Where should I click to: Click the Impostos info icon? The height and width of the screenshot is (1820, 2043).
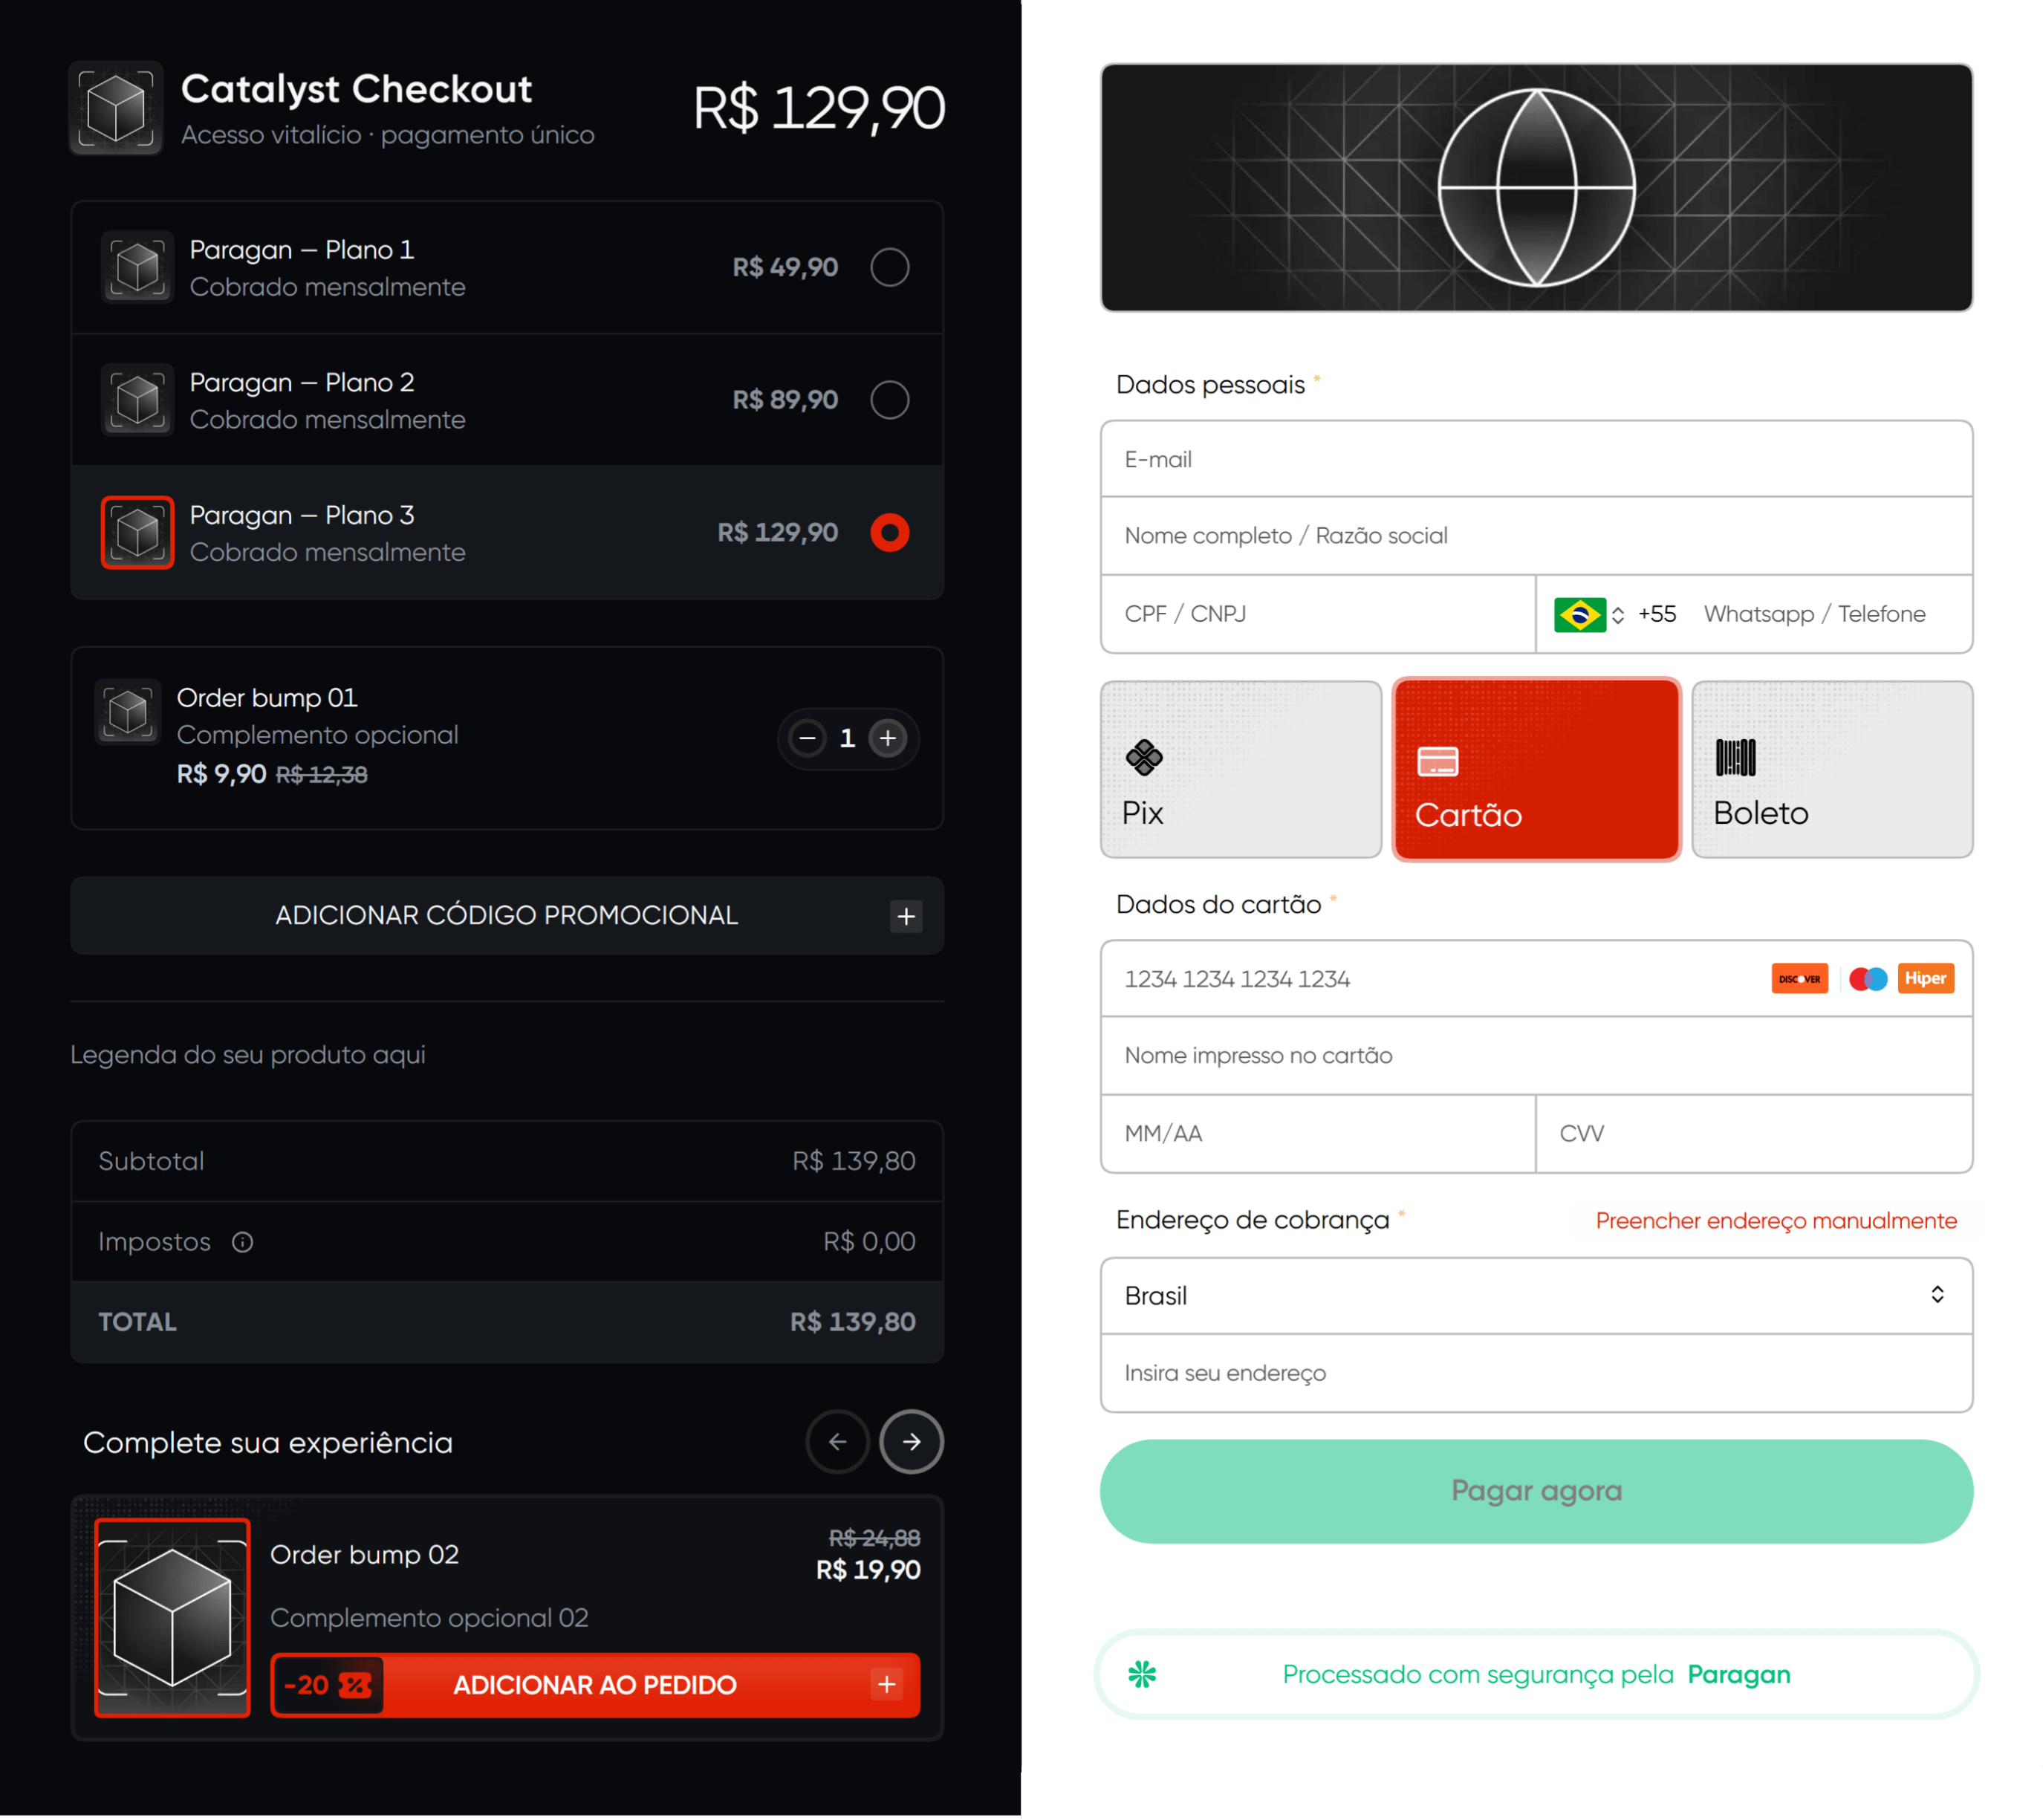242,1242
